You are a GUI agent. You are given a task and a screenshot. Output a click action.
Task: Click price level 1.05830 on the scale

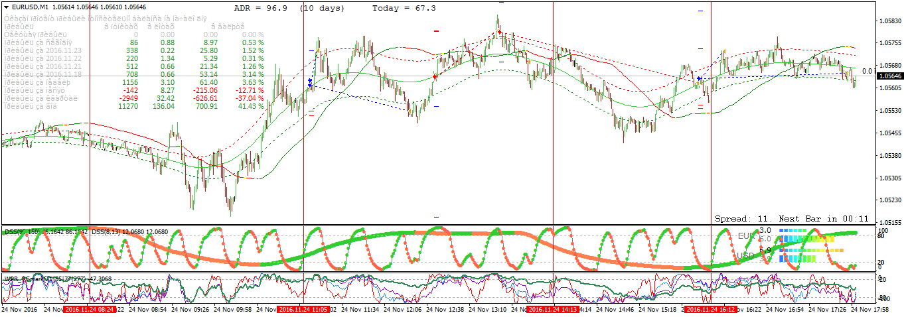click(x=889, y=21)
